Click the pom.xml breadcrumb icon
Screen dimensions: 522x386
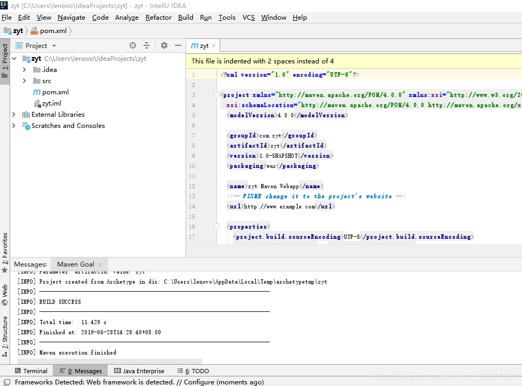[34, 31]
